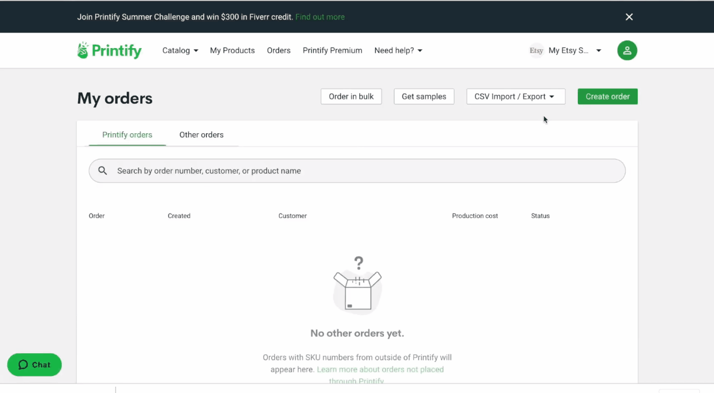Click the magnifier search icon
Viewport: 714px width, 393px height.
click(103, 171)
